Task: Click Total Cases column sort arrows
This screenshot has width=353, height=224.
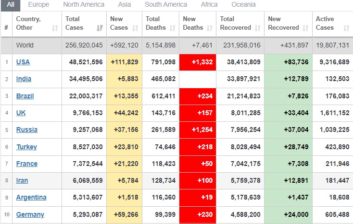Action: [100, 28]
